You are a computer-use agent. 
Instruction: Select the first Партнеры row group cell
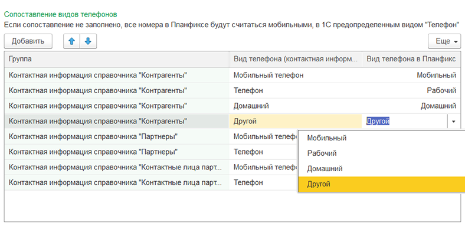tap(117, 136)
